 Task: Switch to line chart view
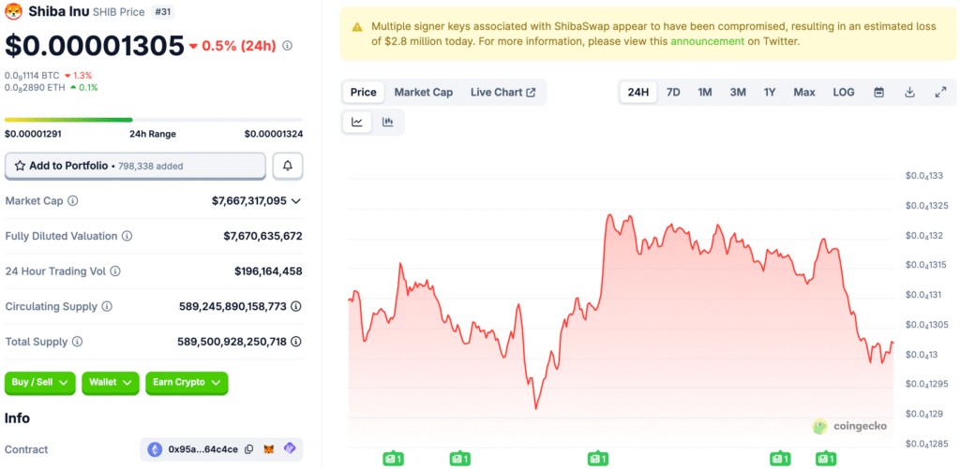357,122
